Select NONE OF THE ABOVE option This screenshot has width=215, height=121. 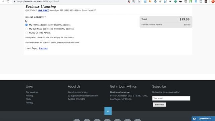[x=27, y=33]
